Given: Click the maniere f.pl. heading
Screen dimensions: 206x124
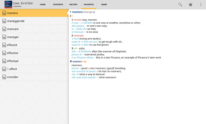Looking at the screenshot, I should (80, 61).
